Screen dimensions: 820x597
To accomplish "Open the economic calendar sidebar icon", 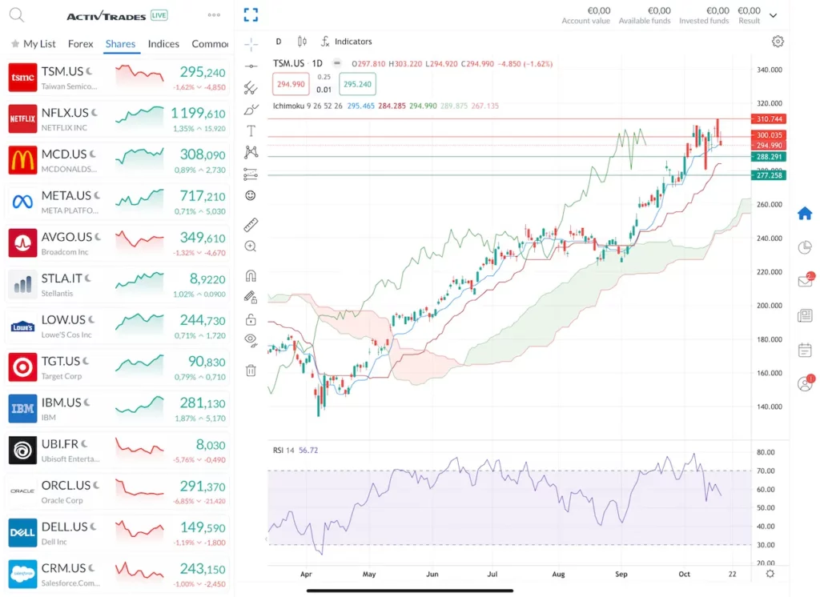I will [x=805, y=350].
